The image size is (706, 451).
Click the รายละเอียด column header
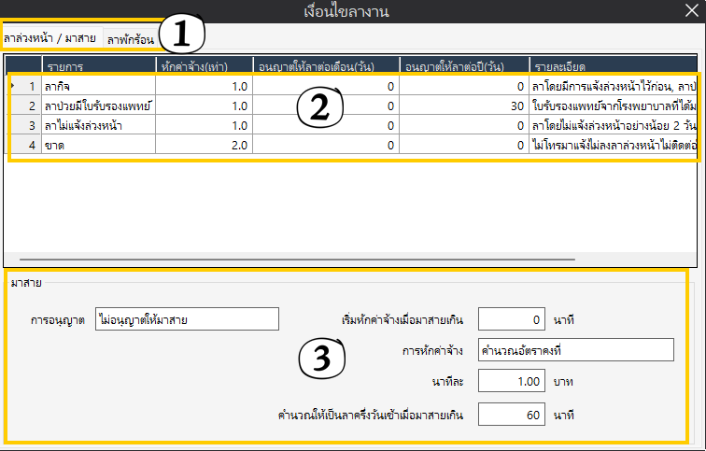[x=613, y=65]
